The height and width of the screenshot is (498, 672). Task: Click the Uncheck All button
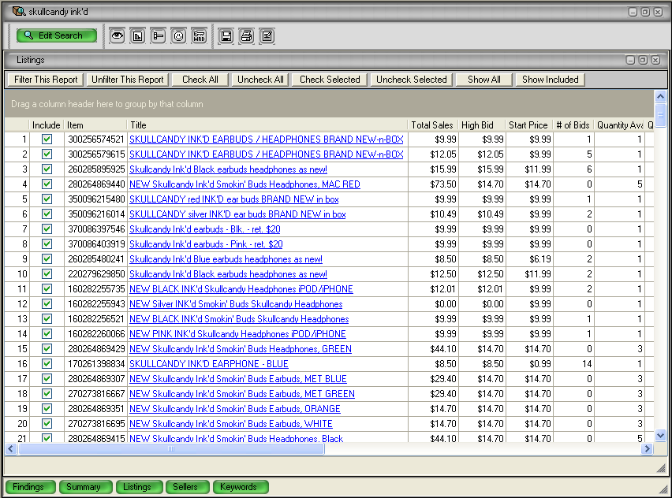[260, 80]
